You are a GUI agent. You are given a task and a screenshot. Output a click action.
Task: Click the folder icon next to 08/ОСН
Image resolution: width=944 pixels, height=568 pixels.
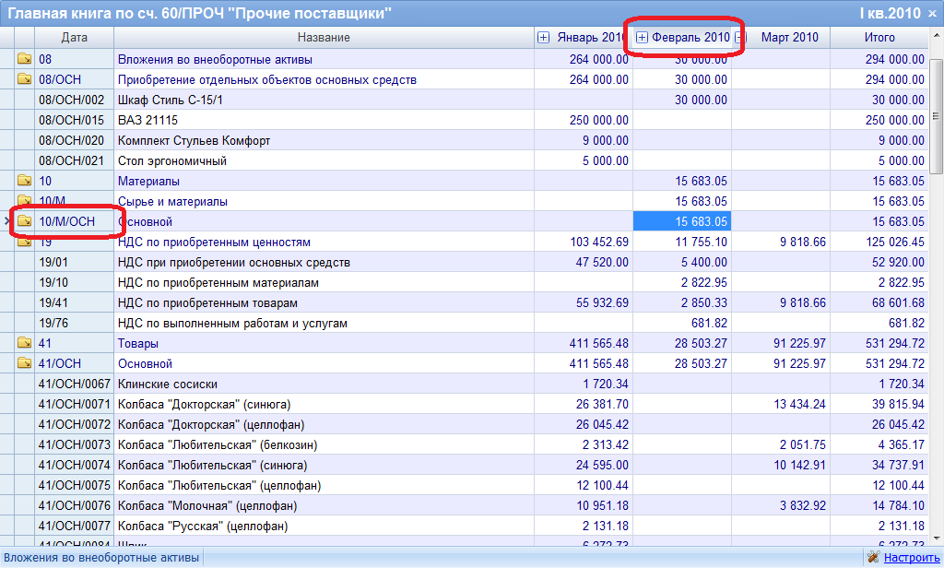click(x=24, y=79)
